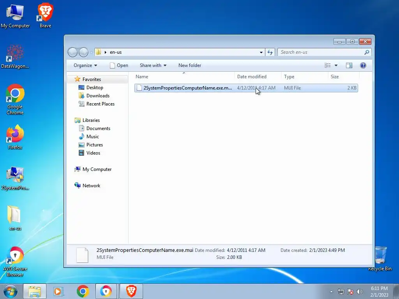Click the search en-us input box
399x299 pixels.
pos(321,52)
